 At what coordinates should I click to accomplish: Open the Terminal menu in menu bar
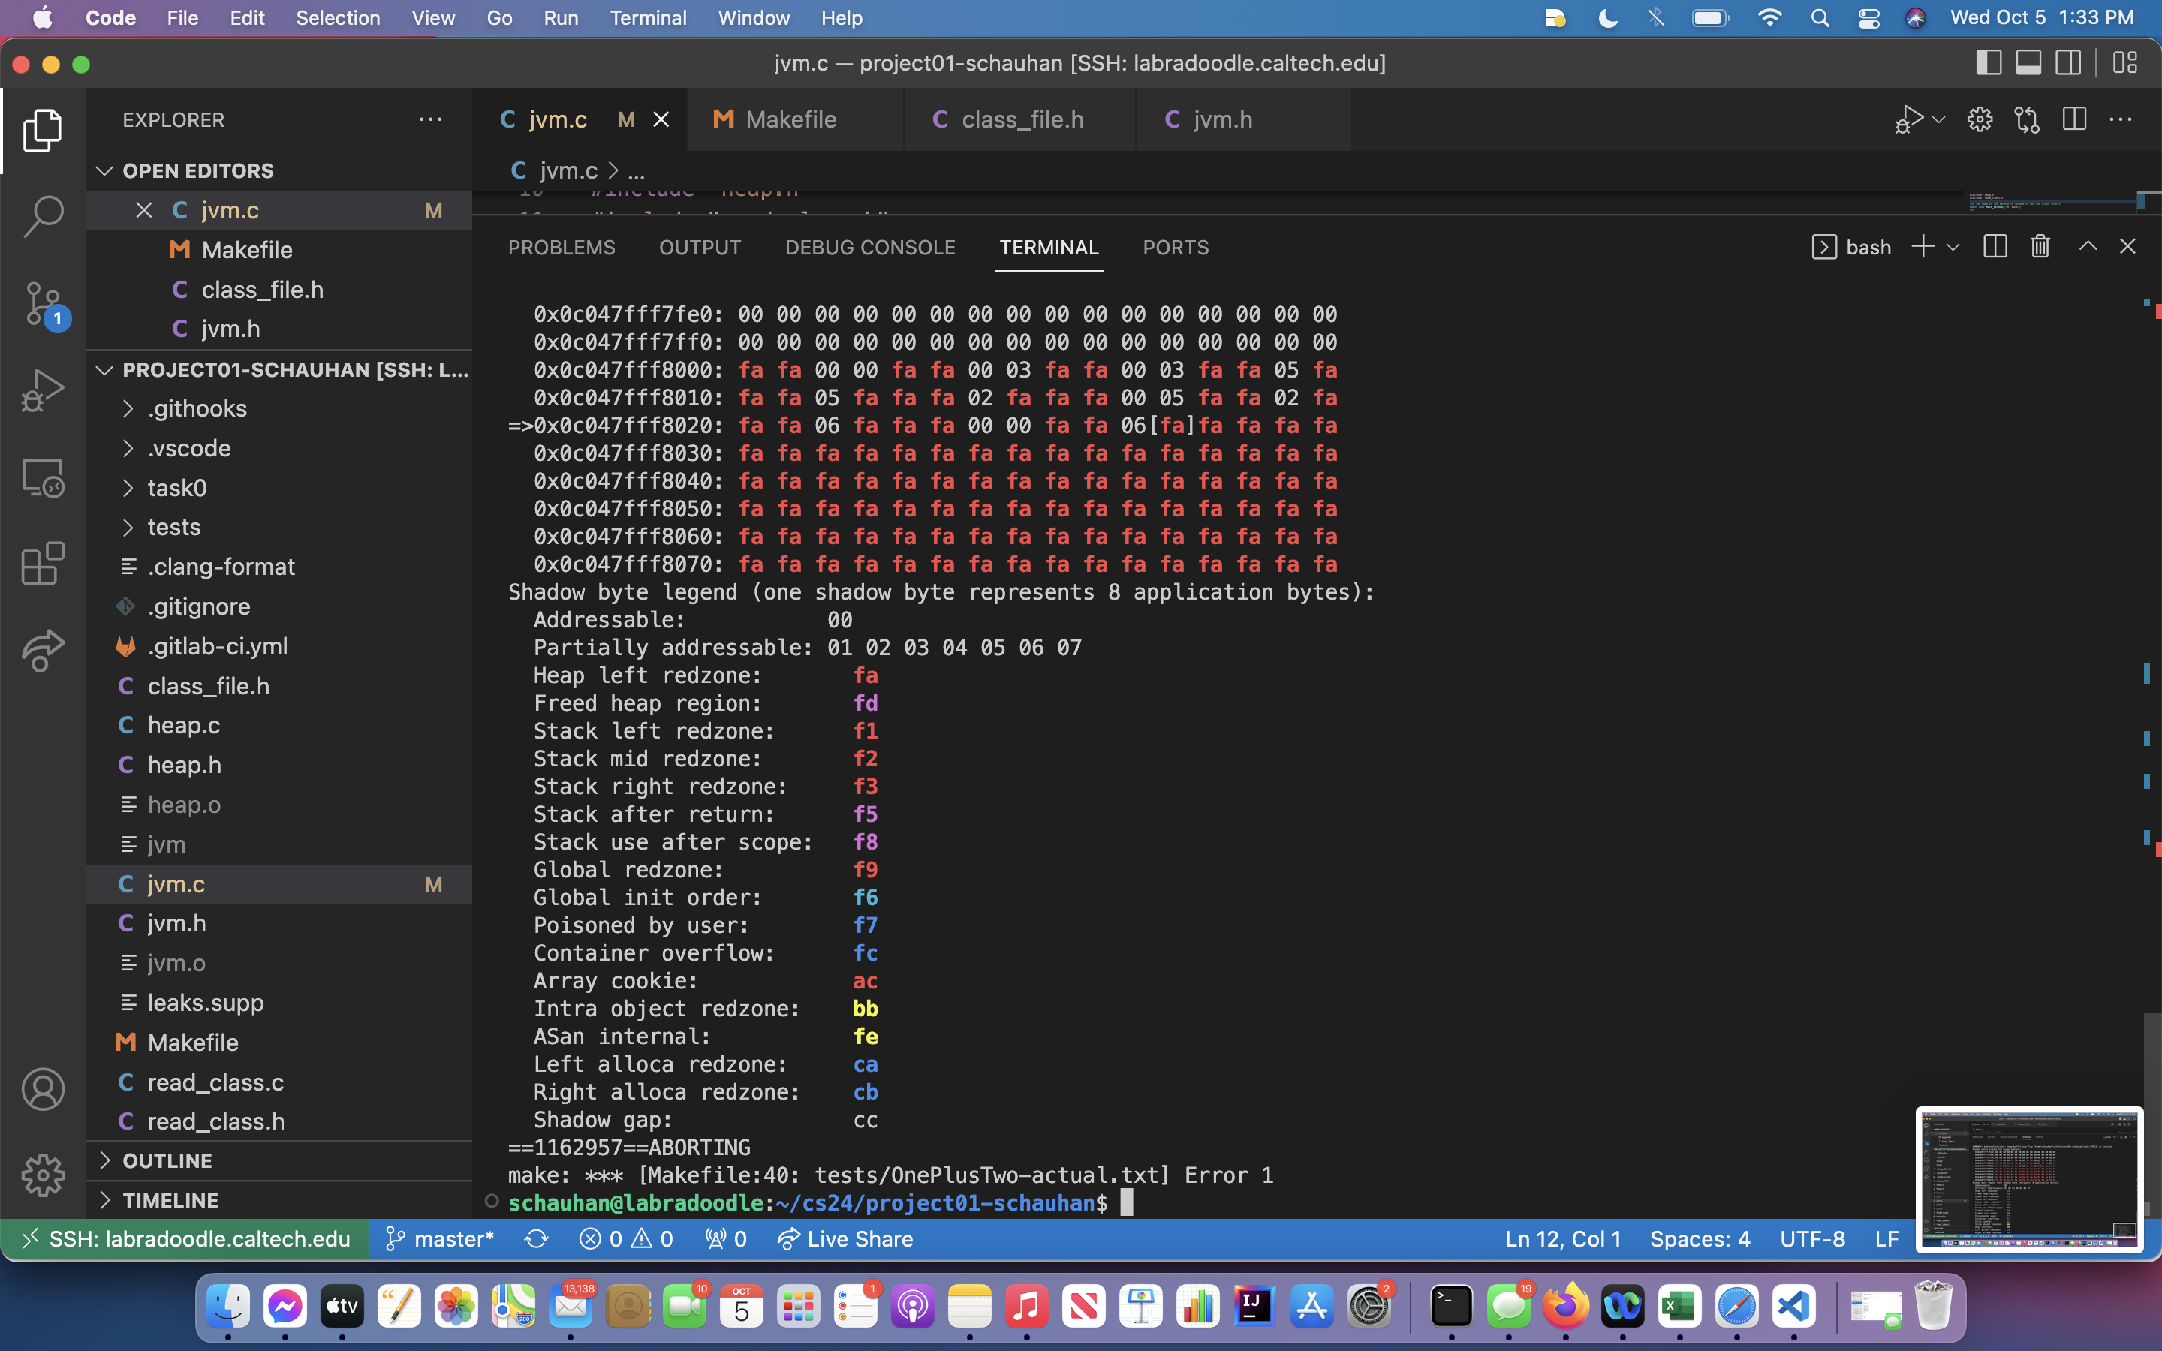click(648, 18)
